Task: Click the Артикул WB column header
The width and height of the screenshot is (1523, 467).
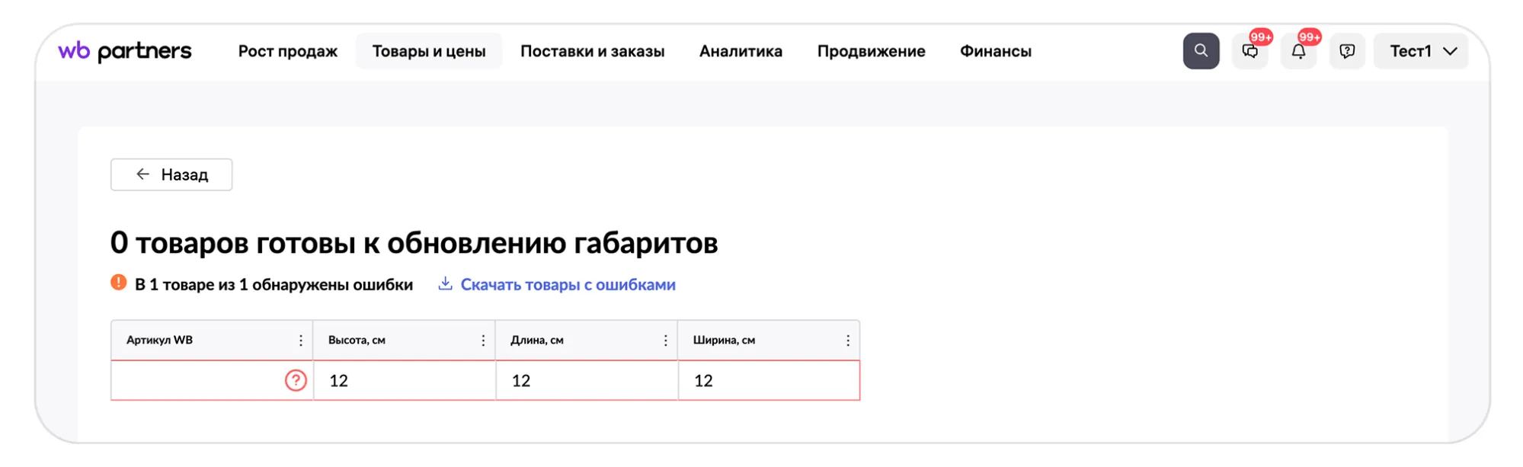Action: [x=211, y=340]
